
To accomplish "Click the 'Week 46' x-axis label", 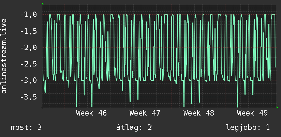I will pyautogui.click(x=91, y=113).
